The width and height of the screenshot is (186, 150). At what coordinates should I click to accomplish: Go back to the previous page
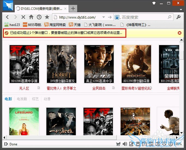[x=7, y=17]
